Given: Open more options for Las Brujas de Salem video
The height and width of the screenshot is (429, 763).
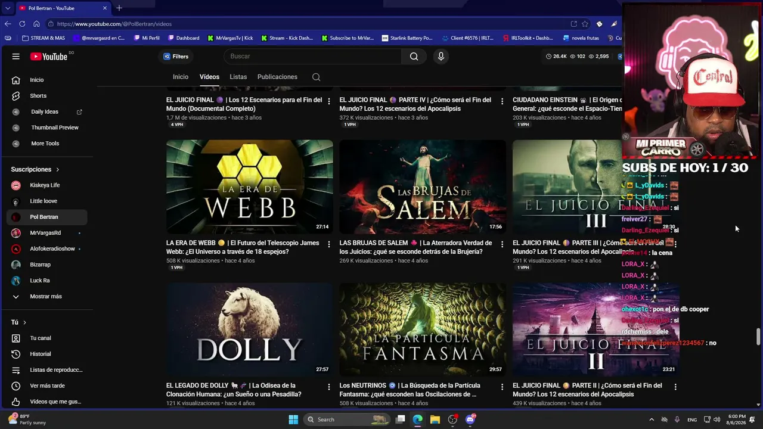Looking at the screenshot, I should (502, 244).
